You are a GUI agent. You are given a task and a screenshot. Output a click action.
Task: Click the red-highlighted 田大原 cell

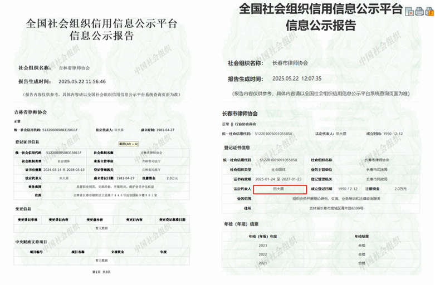tap(278, 189)
